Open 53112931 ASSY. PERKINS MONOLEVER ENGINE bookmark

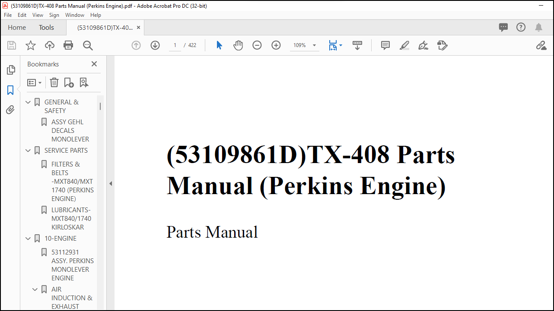73,265
